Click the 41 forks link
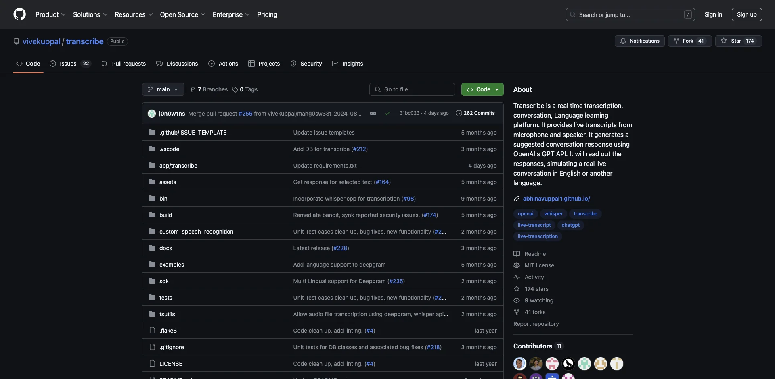This screenshot has height=379, width=775. click(530, 312)
